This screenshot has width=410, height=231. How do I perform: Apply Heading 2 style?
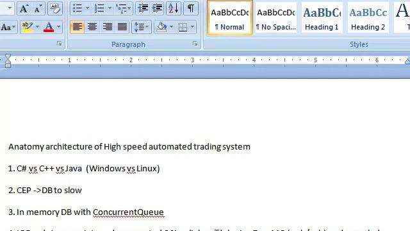pos(368,18)
